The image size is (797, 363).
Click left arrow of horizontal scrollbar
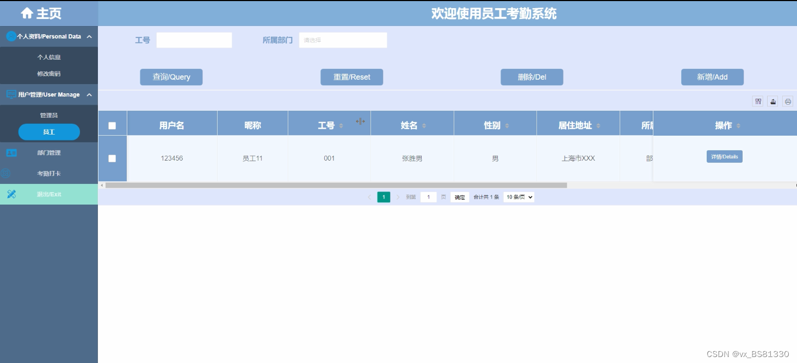coord(101,185)
